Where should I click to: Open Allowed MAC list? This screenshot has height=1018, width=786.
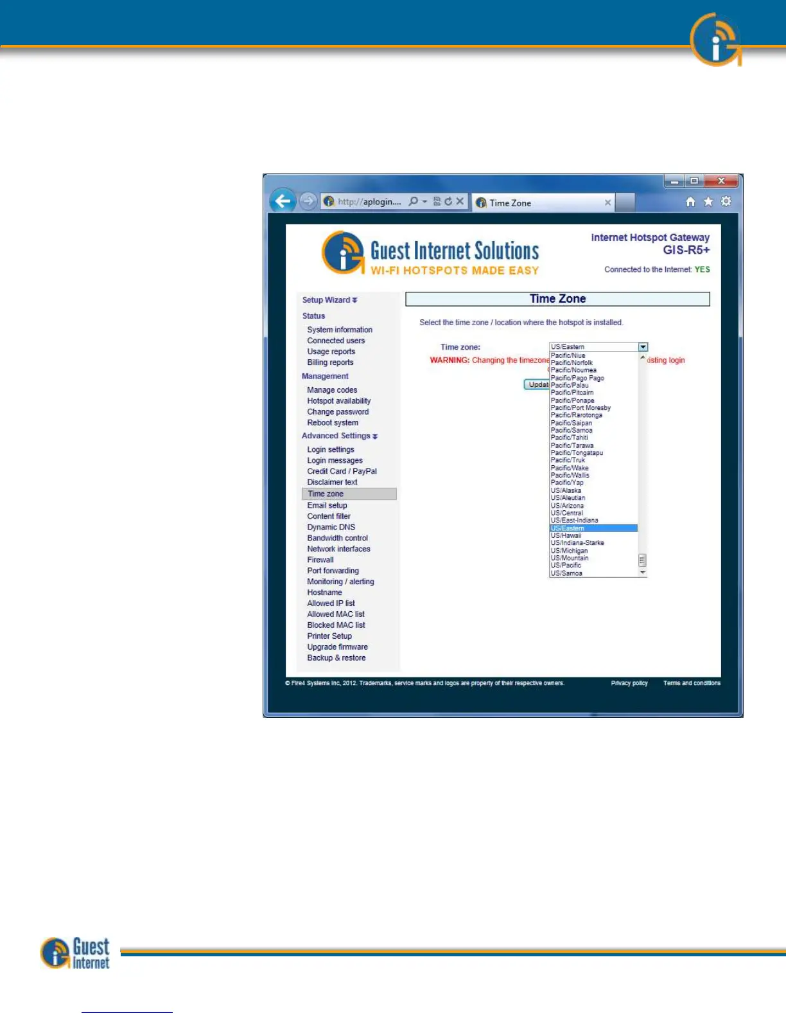point(336,614)
